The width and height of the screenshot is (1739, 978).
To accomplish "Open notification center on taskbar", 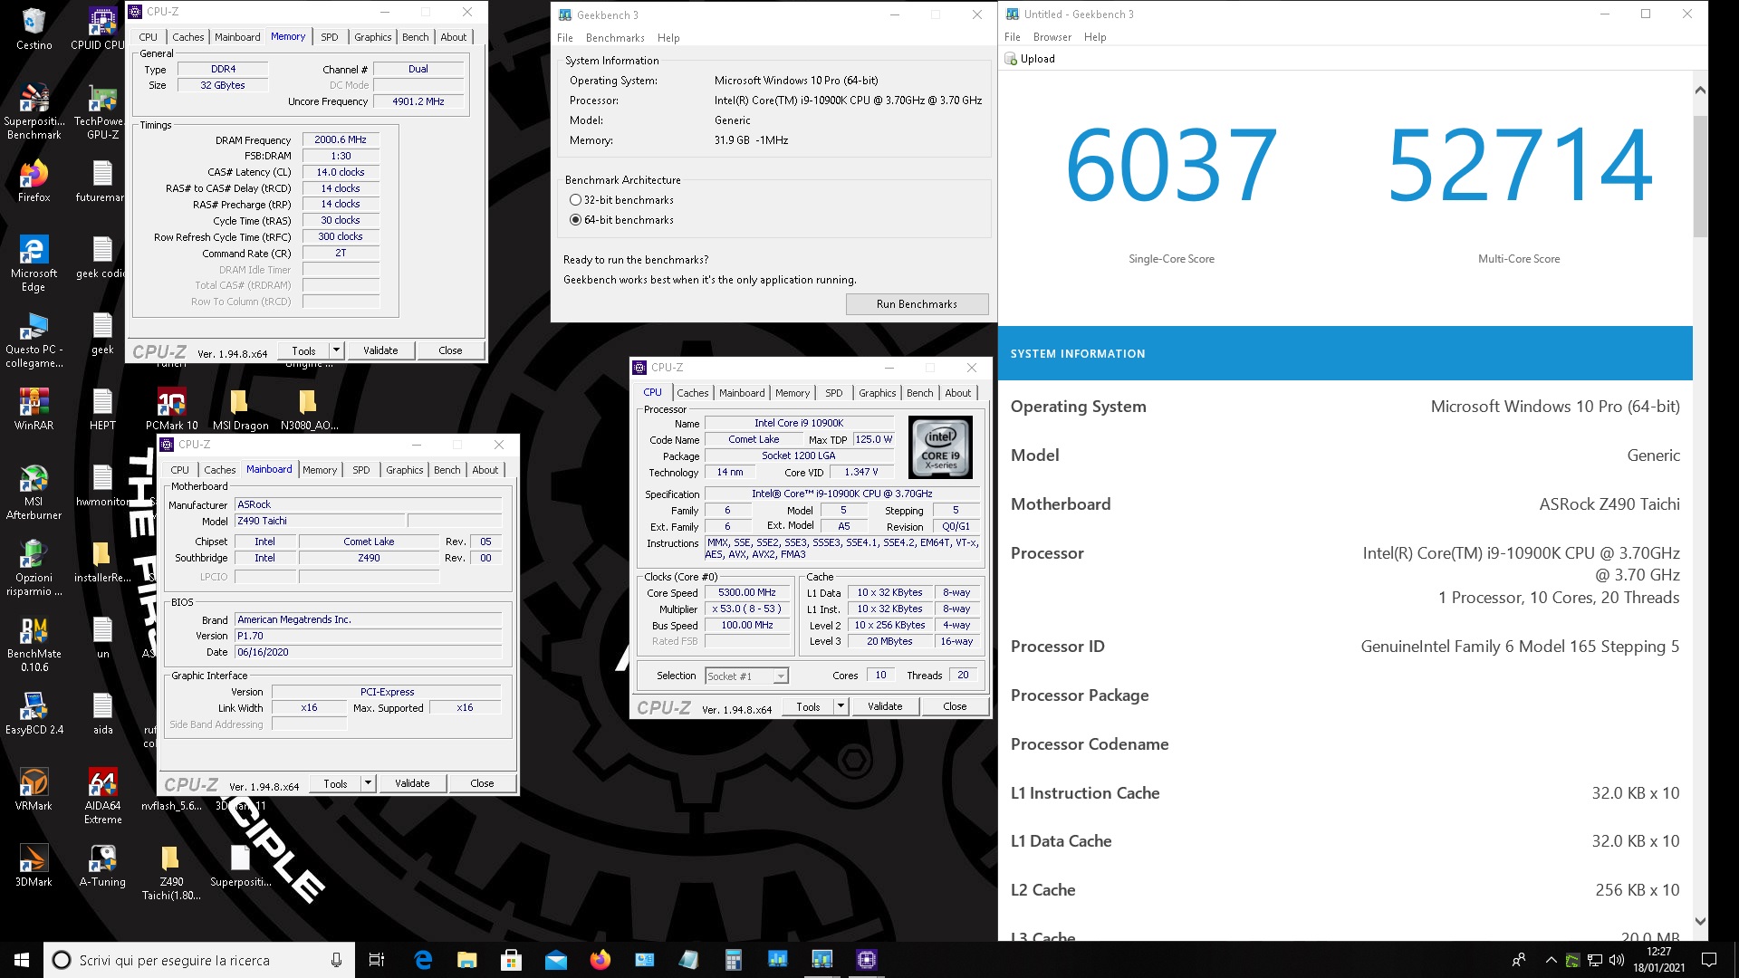I will click(1709, 960).
